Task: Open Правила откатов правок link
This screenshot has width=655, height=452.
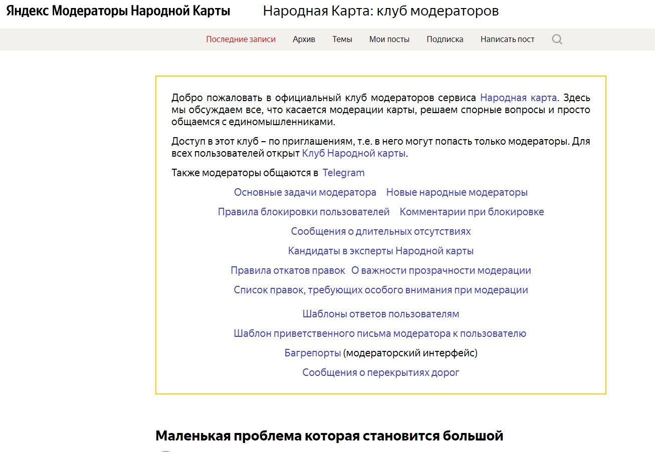Action: click(288, 270)
